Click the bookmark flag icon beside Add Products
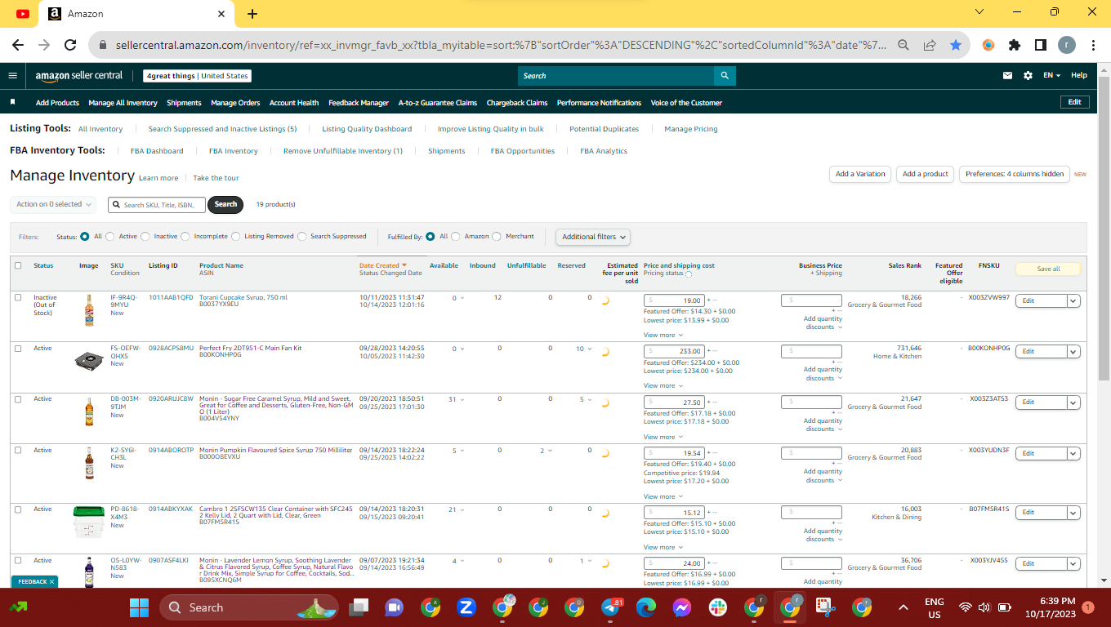1111x627 pixels. click(x=13, y=103)
